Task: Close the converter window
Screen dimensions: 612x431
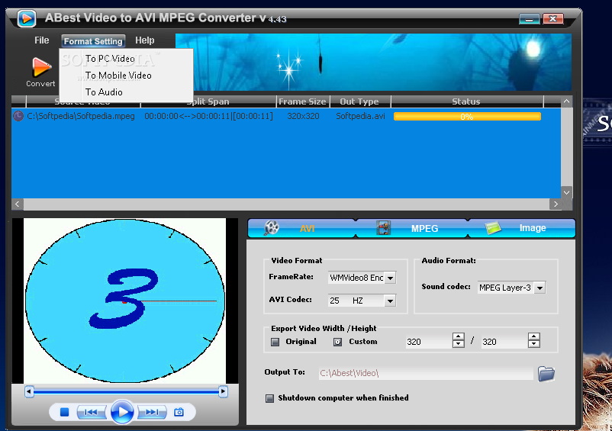Action: coord(552,19)
